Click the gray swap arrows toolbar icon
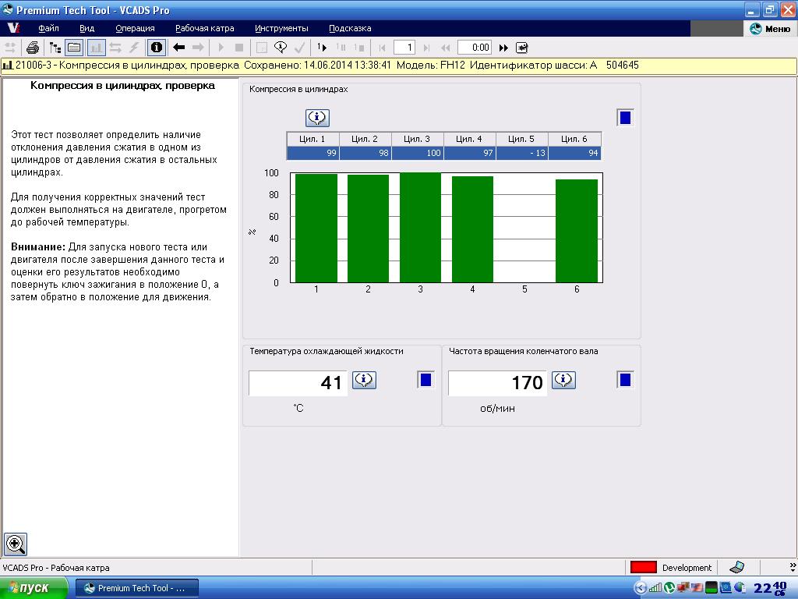Image resolution: width=798 pixels, height=599 pixels. pos(115,48)
